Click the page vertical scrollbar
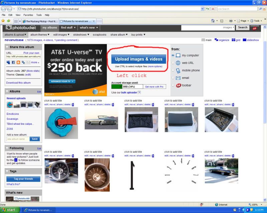 [x=265, y=83]
